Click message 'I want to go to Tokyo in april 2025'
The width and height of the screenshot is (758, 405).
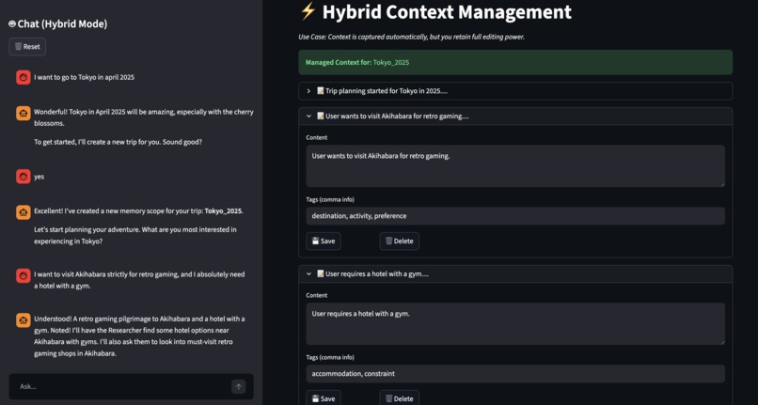coord(84,77)
